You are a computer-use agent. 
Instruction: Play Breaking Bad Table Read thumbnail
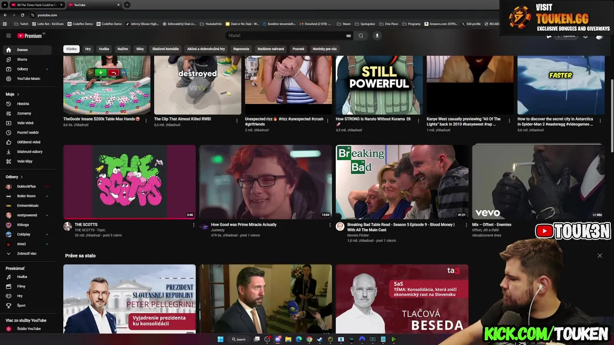point(402,182)
